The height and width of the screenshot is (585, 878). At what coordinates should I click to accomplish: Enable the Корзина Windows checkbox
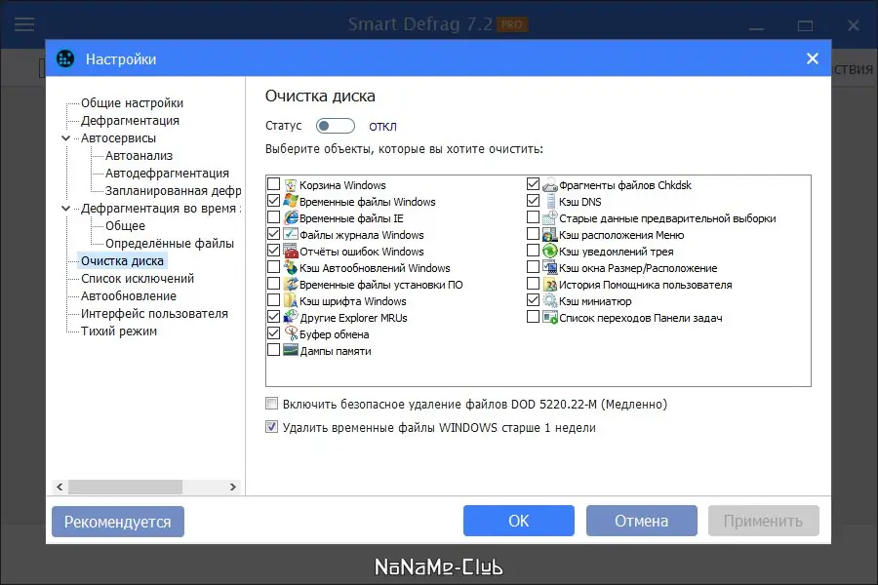(x=274, y=184)
